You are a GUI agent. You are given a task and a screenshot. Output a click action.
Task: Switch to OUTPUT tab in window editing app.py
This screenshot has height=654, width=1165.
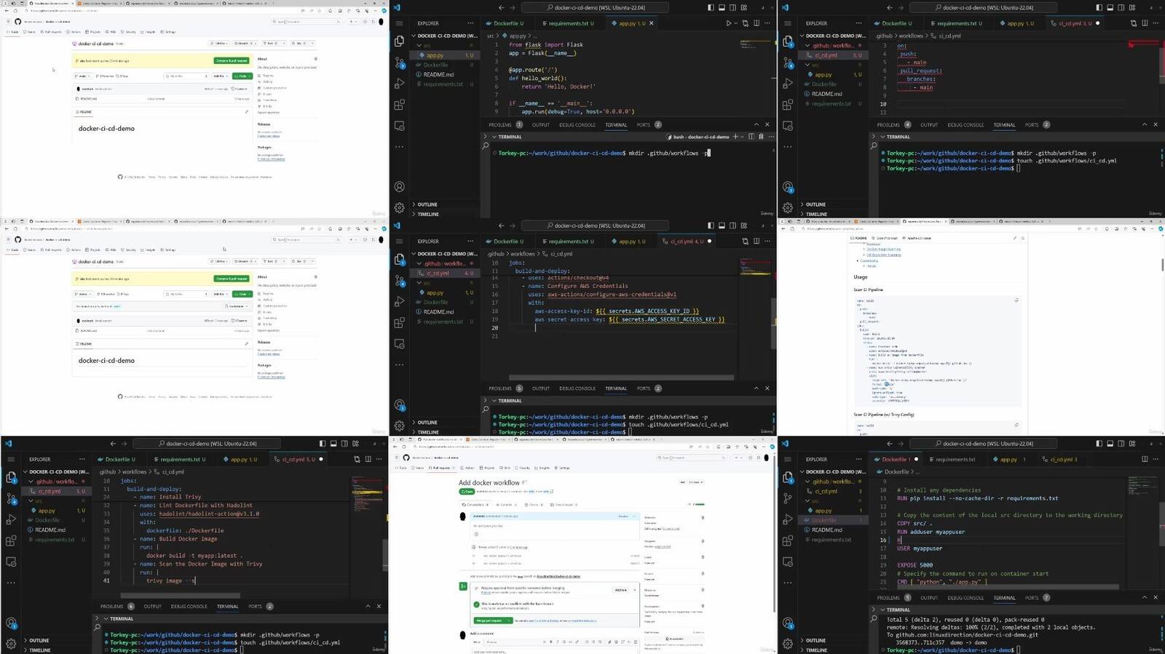click(541, 124)
